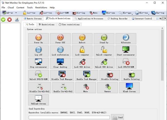This screenshot has width=167, height=120.
Task: Click the Power On icon
Action: point(38,37)
